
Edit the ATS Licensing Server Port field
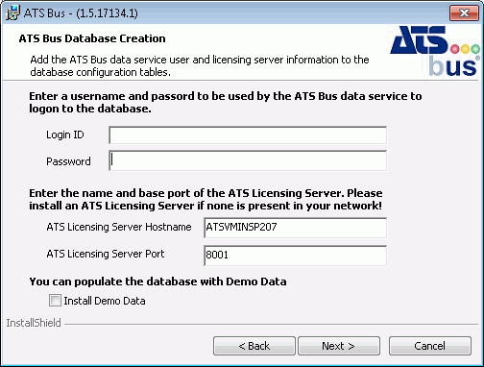(x=295, y=256)
